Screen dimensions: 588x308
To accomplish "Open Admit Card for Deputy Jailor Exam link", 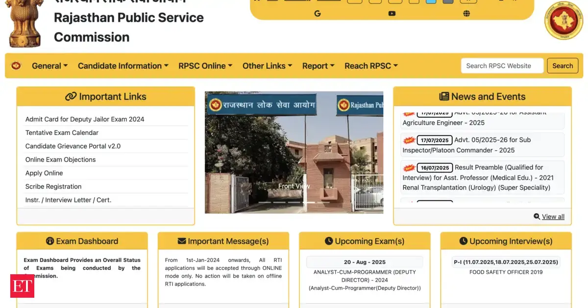I will pos(85,119).
